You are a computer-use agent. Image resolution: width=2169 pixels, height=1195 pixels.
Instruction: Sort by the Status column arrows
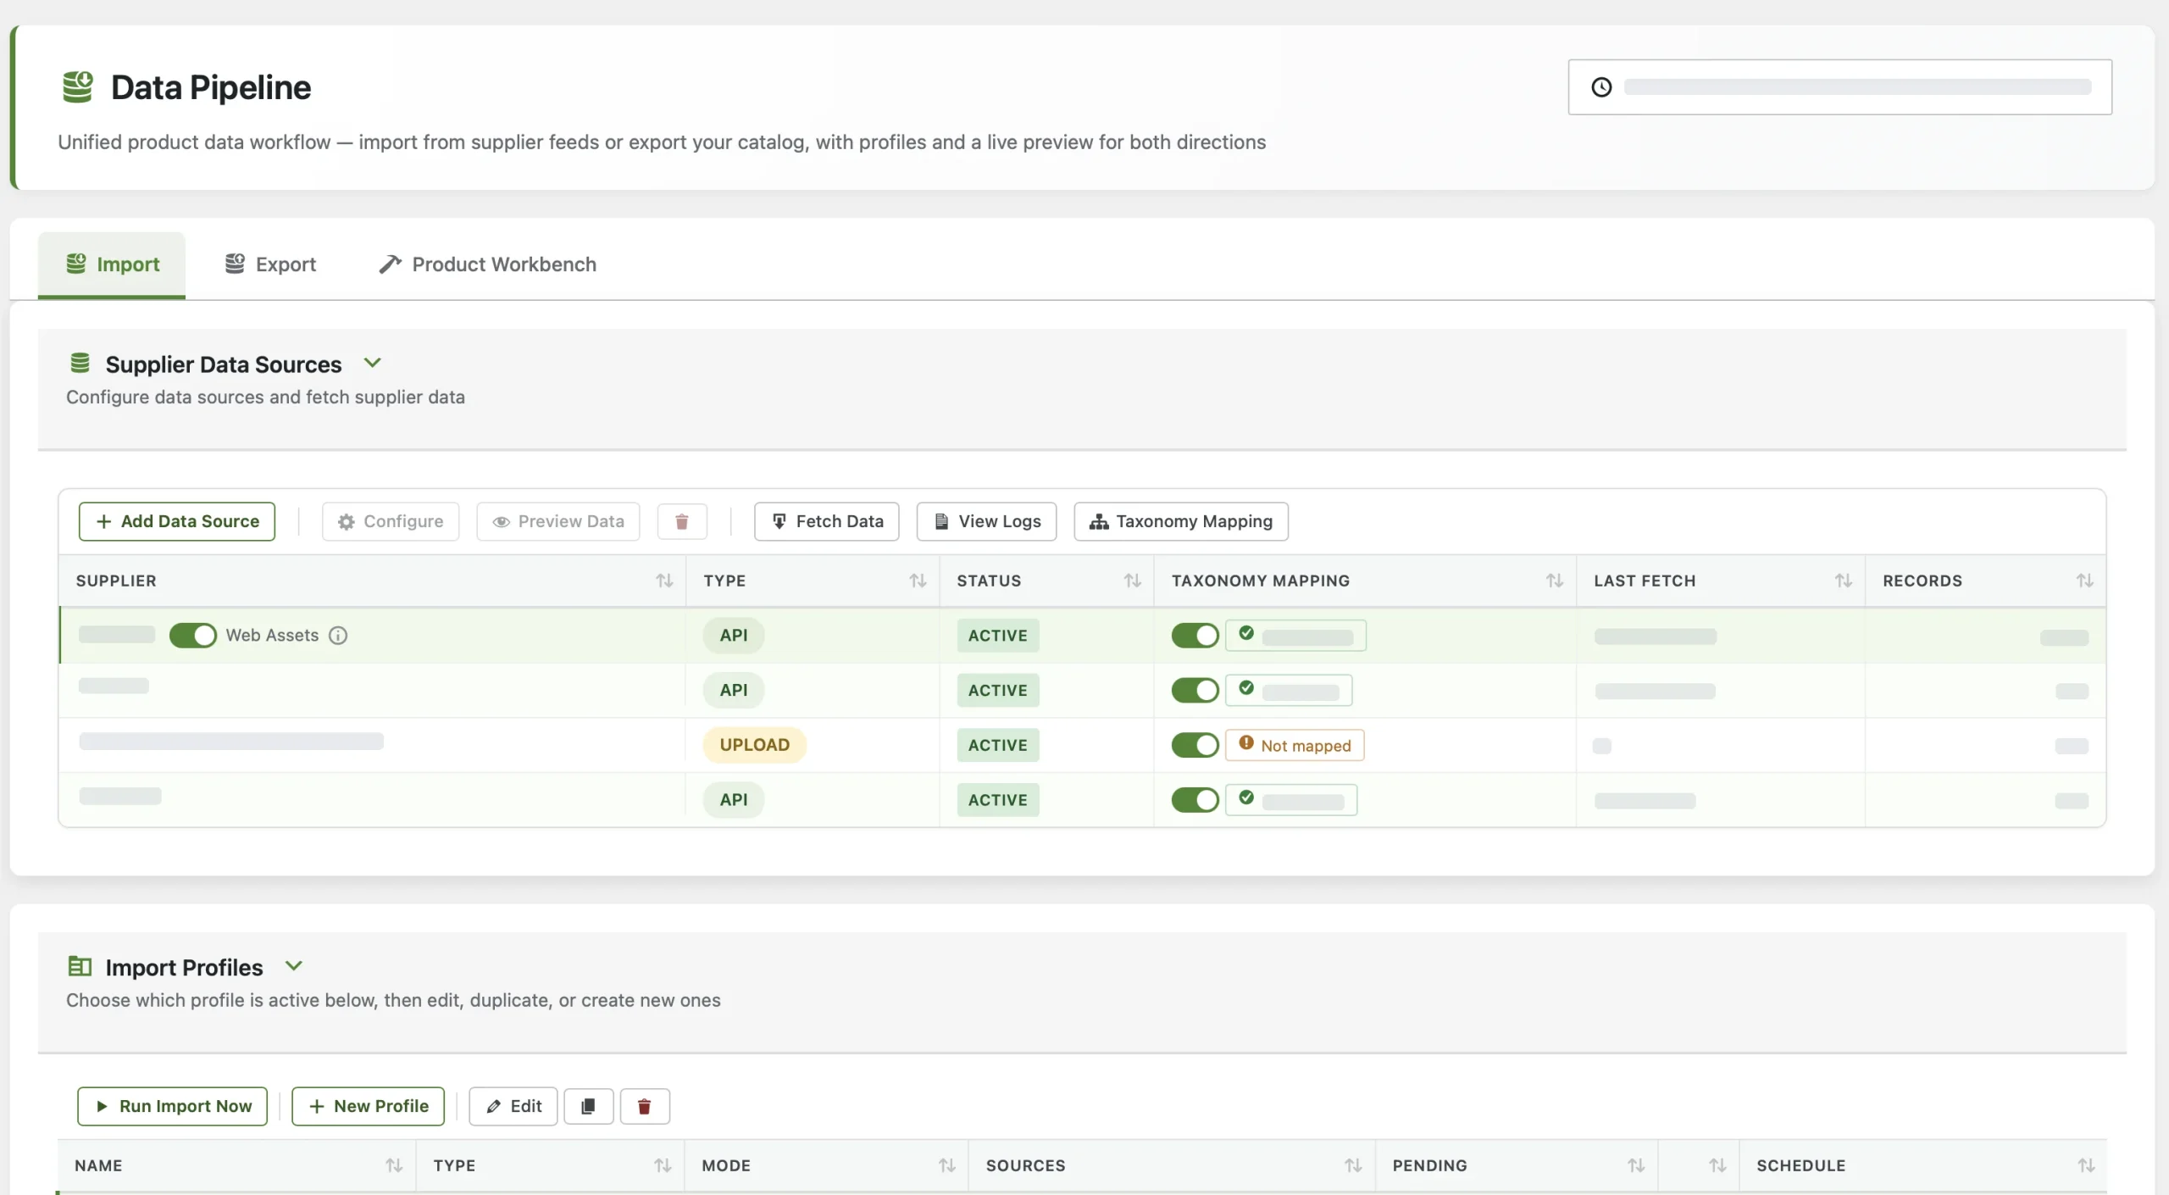(x=1133, y=581)
